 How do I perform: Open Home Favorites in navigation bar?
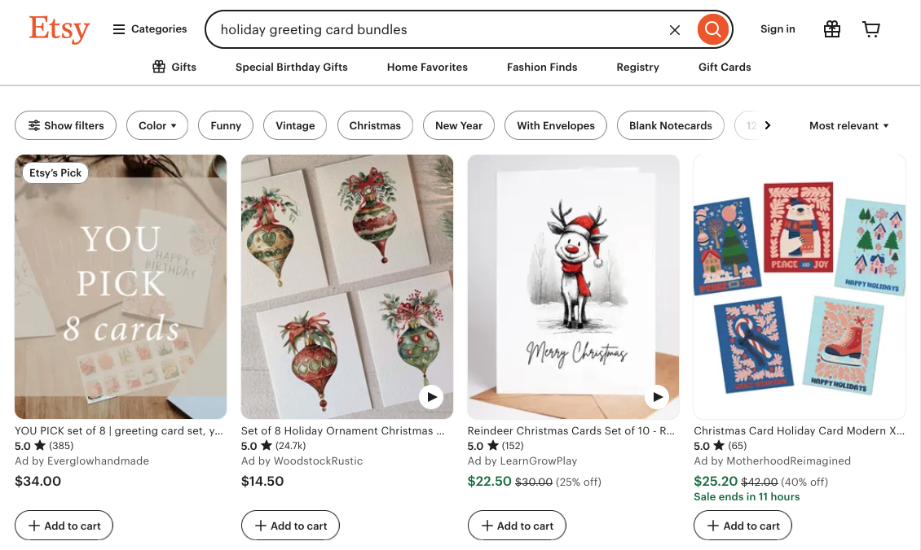click(427, 67)
